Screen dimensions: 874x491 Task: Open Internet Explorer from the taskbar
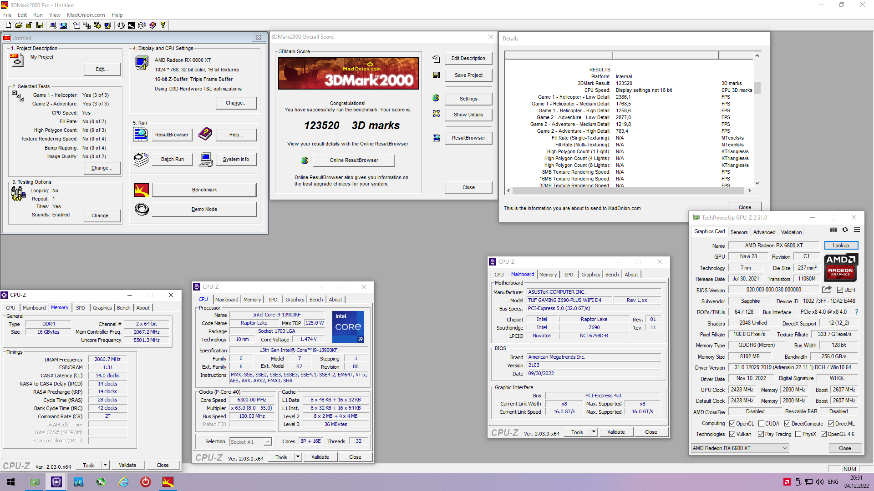click(123, 482)
